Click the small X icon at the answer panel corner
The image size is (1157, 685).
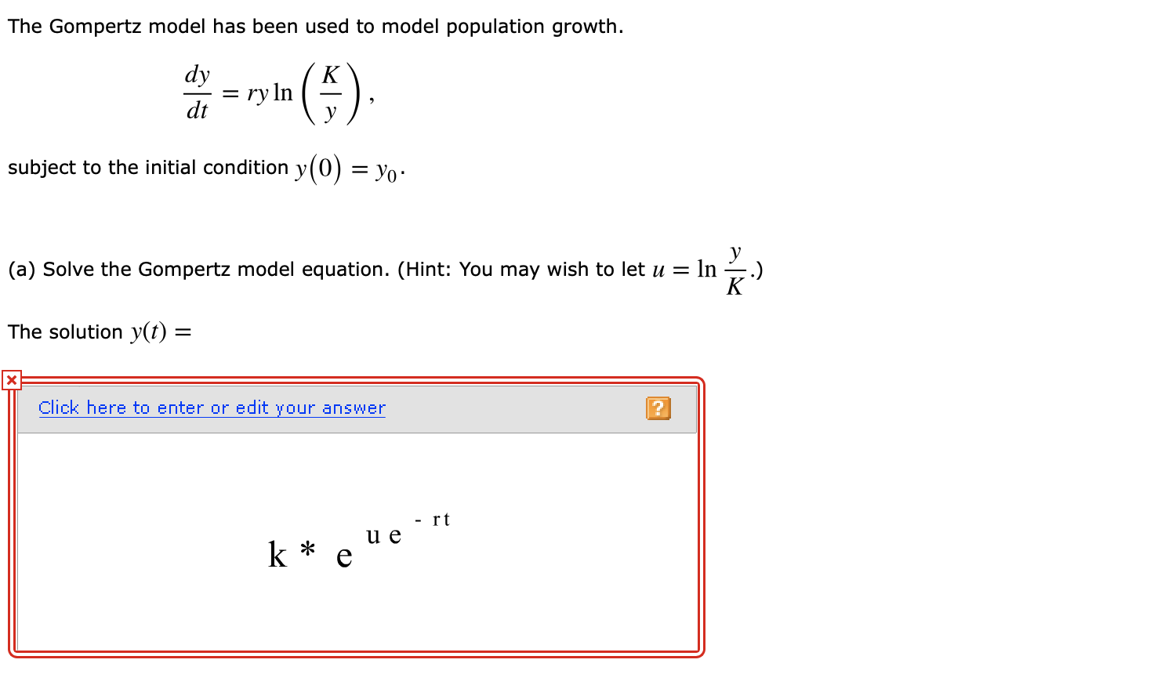point(11,379)
